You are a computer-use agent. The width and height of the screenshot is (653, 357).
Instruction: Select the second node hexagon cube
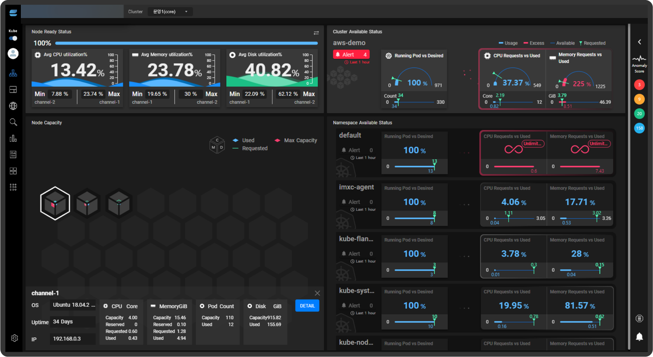pyautogui.click(x=88, y=204)
